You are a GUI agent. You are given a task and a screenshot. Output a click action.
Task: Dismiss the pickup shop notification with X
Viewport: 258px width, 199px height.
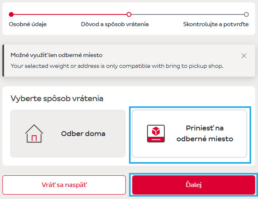244,56
